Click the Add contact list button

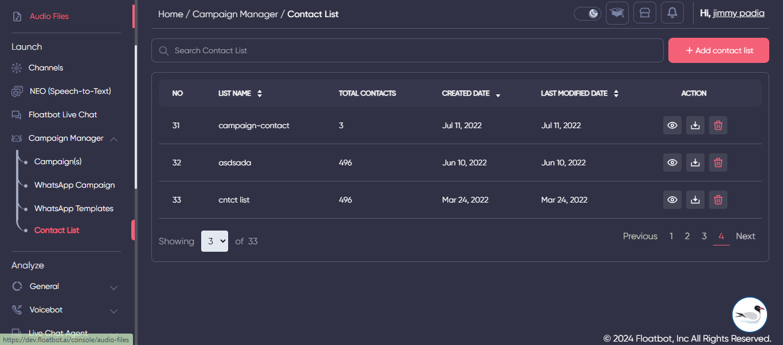pos(718,50)
